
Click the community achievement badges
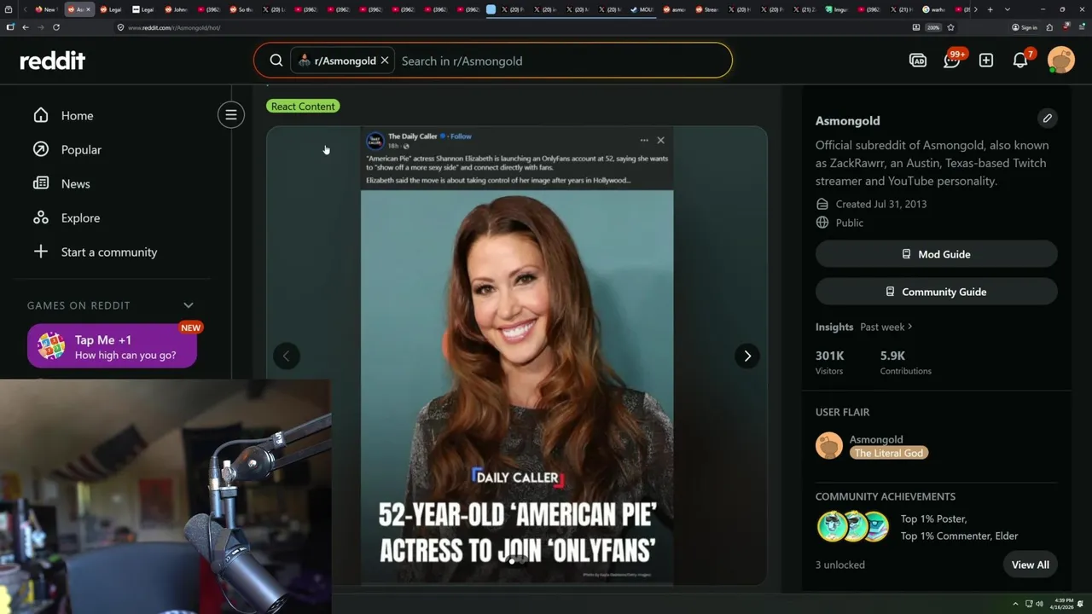pyautogui.click(x=853, y=527)
